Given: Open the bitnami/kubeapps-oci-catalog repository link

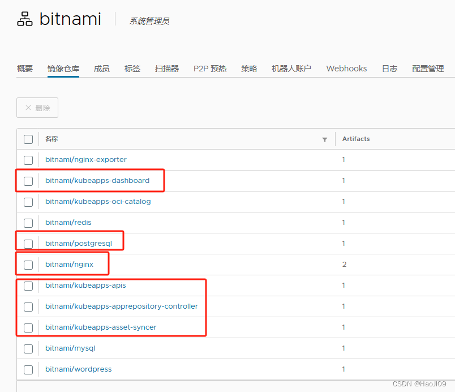Looking at the screenshot, I should [98, 202].
